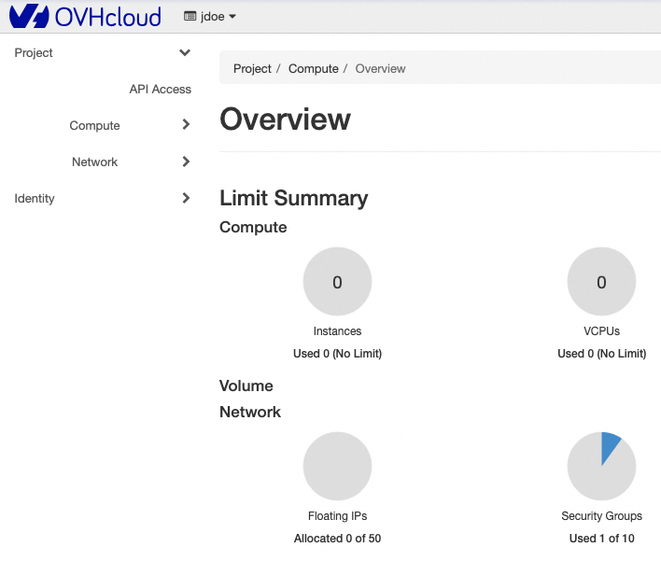
Task: Expand the Compute sidebar menu
Action: pyautogui.click(x=95, y=126)
